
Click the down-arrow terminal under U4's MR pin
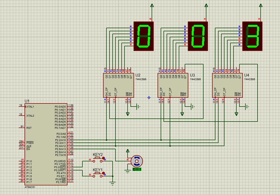[x=236, y=114]
